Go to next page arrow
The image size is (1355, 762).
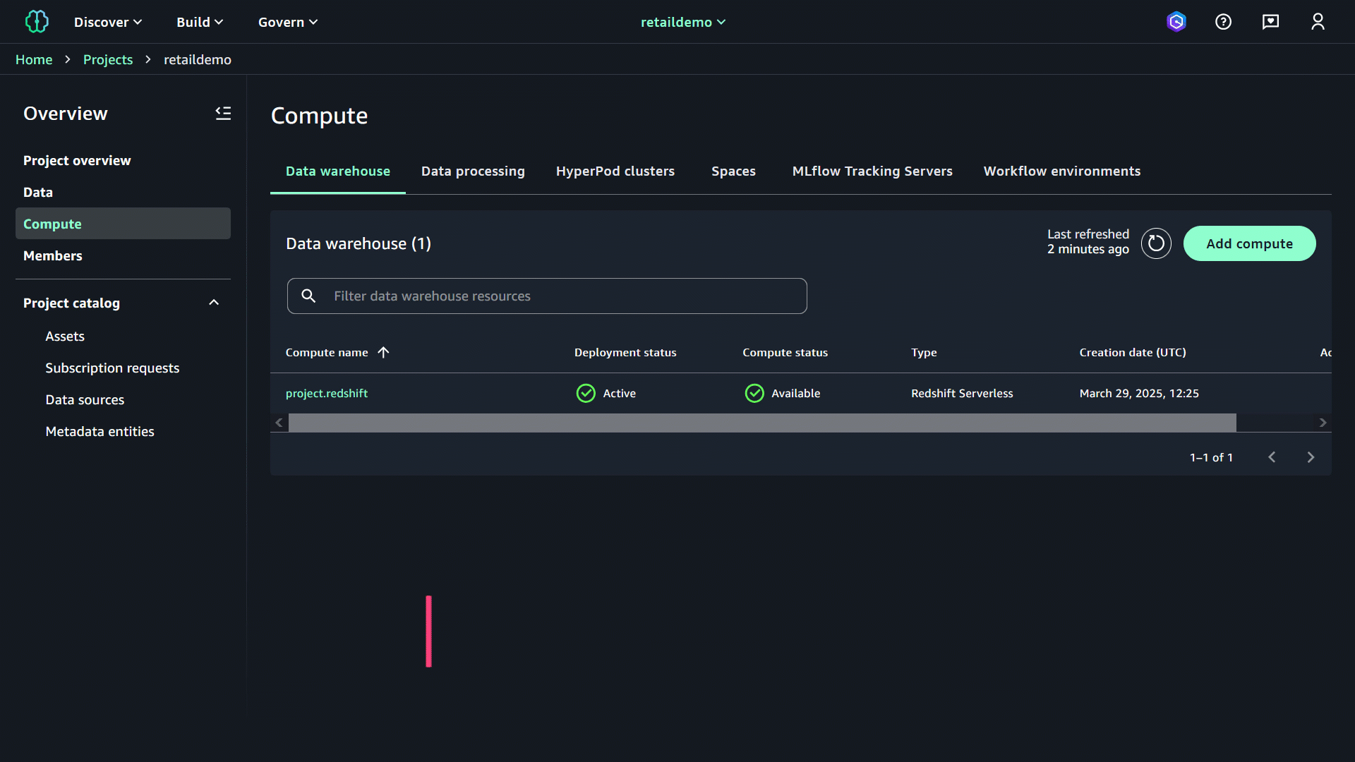coord(1311,457)
